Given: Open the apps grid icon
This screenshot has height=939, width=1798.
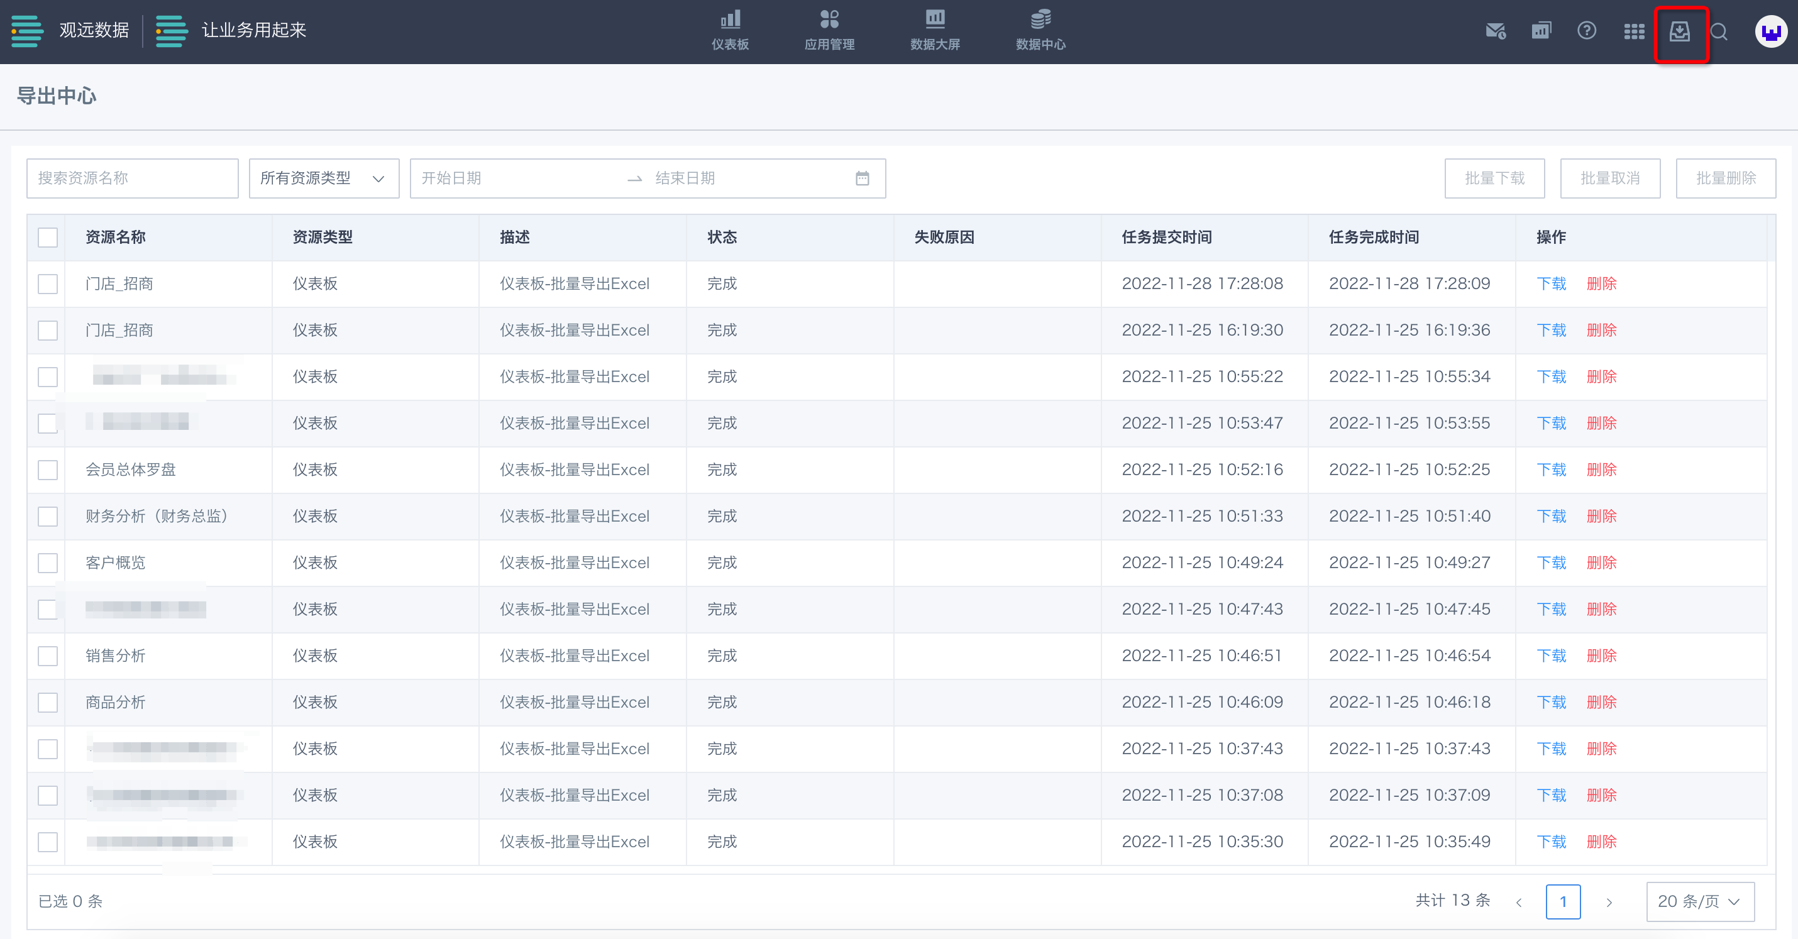Looking at the screenshot, I should [x=1634, y=31].
